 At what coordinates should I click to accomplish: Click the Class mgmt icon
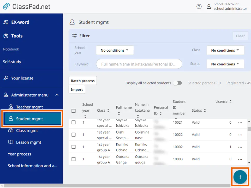click(x=11, y=130)
